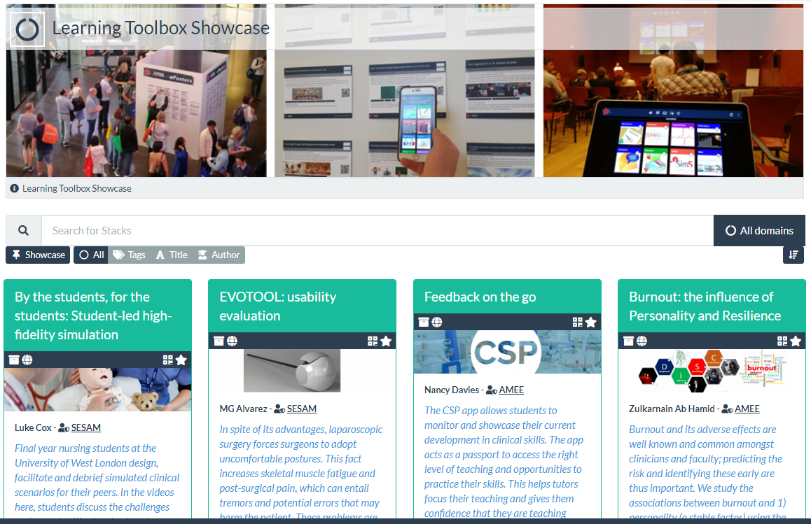Click the sort order icon below All domains
811x524 pixels.
click(x=793, y=255)
